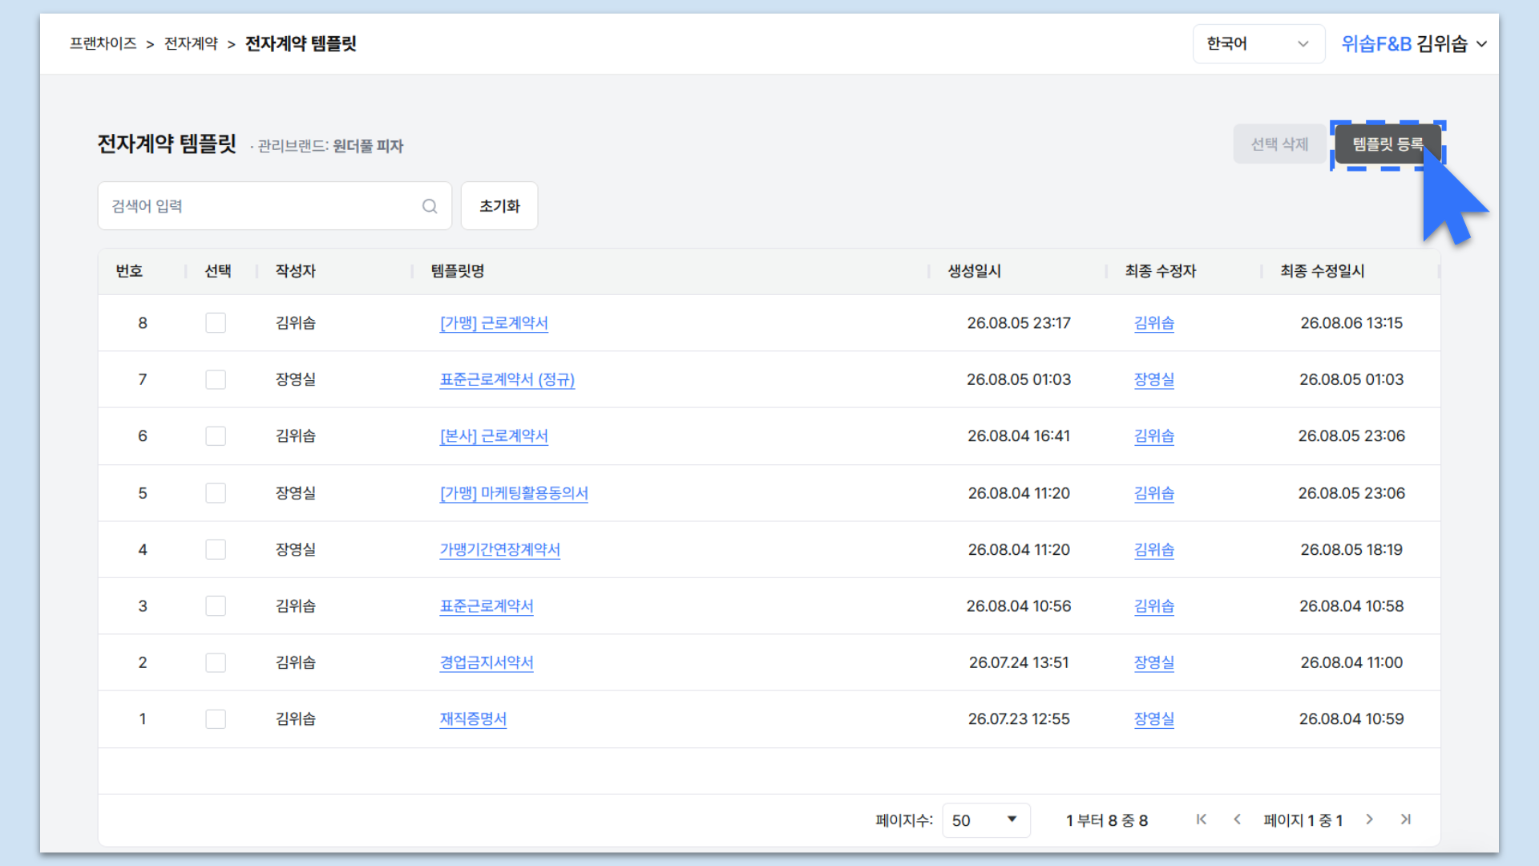Click the 1 부터 8 중 8 text
Viewport: 1539px width, 866px height.
[x=1107, y=820]
